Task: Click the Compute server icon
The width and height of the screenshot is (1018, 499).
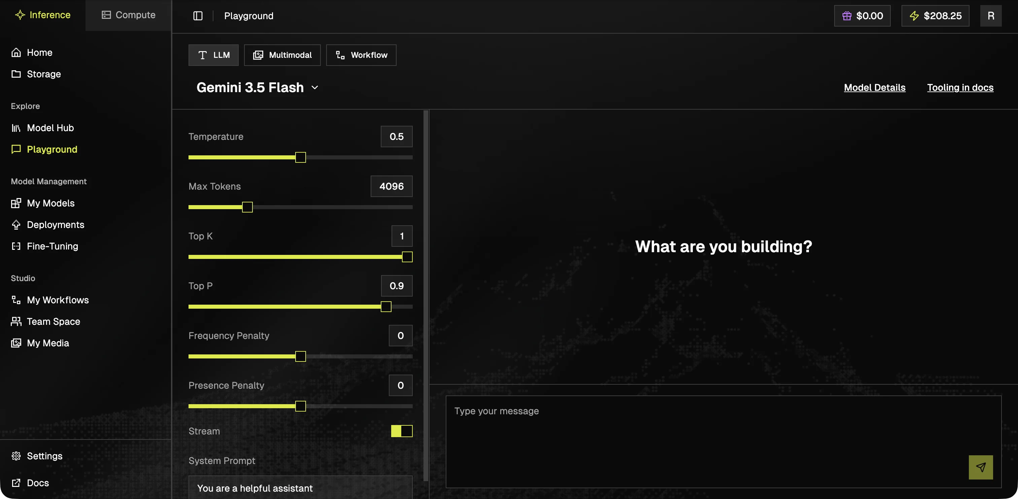Action: point(106,15)
